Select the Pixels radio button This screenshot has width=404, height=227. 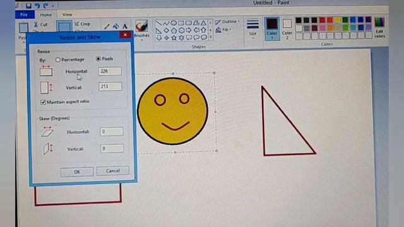tap(98, 59)
